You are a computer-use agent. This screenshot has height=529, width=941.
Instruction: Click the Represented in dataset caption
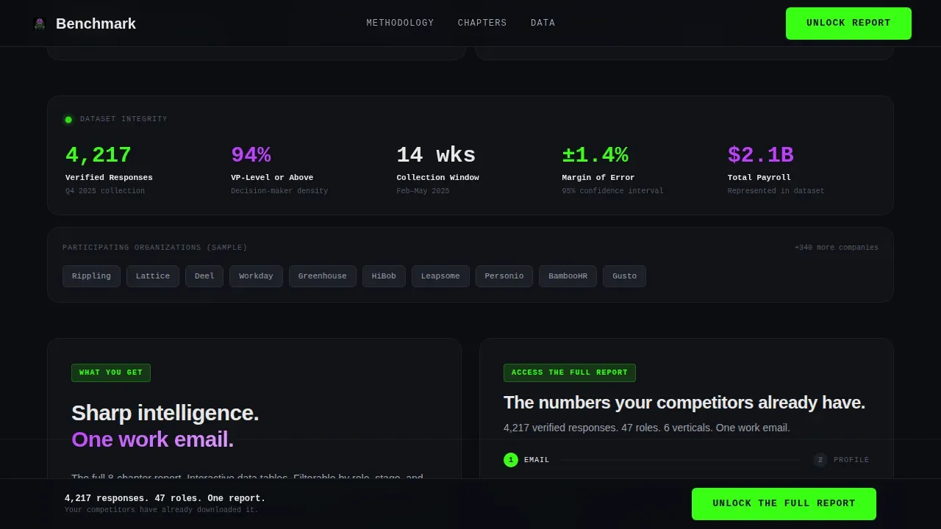[776, 191]
